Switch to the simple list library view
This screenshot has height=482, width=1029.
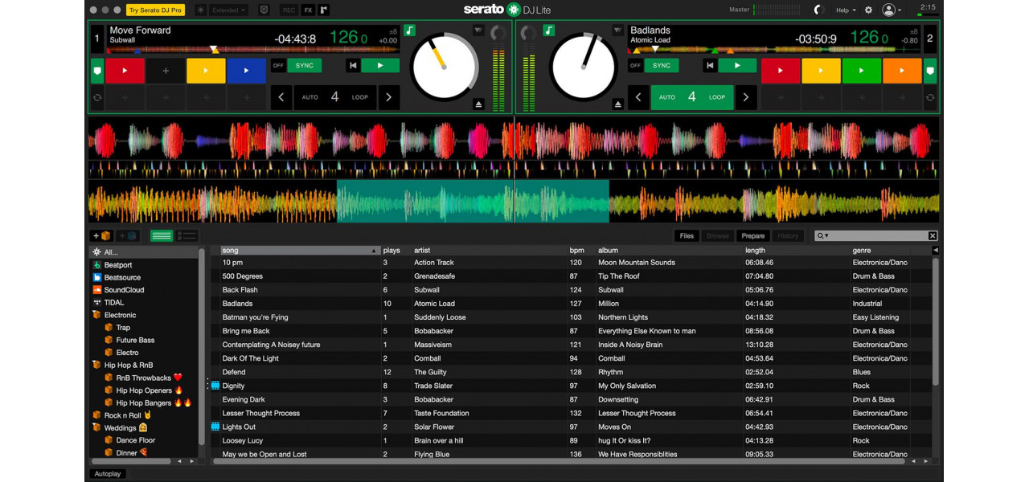tap(162, 235)
